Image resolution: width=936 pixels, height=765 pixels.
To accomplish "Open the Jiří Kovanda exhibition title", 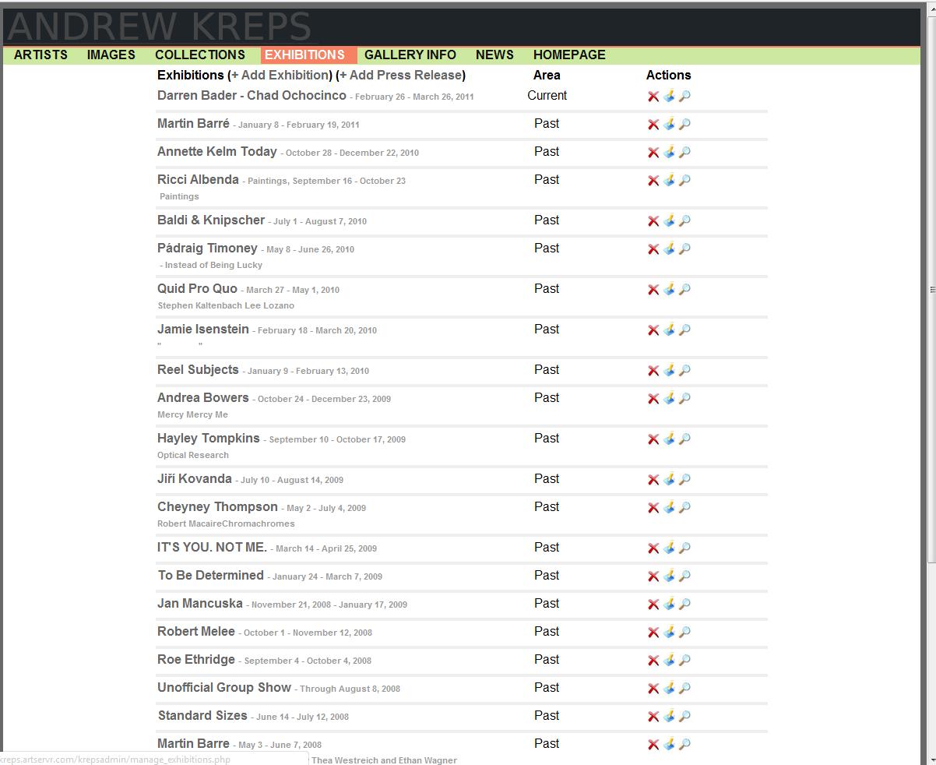I will point(195,479).
